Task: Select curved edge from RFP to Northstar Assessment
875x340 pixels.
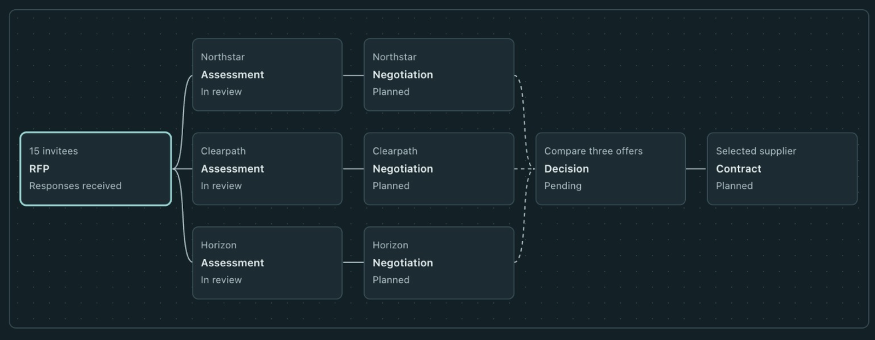Action: [x=183, y=120]
